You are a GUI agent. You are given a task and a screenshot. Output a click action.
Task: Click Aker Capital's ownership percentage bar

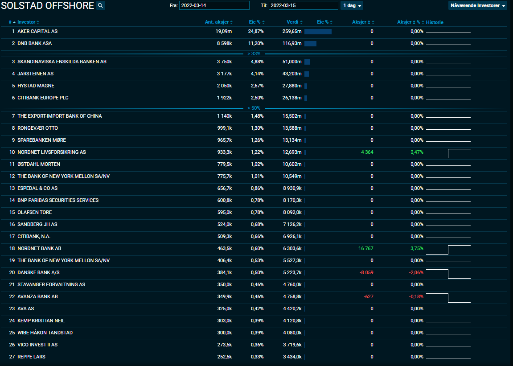(x=318, y=32)
